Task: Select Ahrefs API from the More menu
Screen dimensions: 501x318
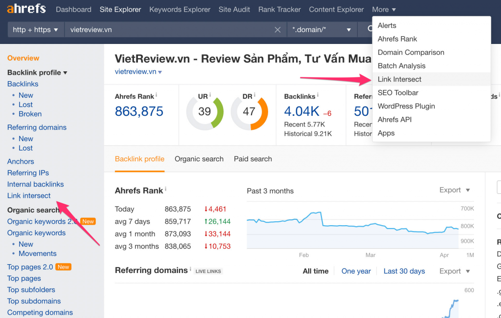Action: 432,119
